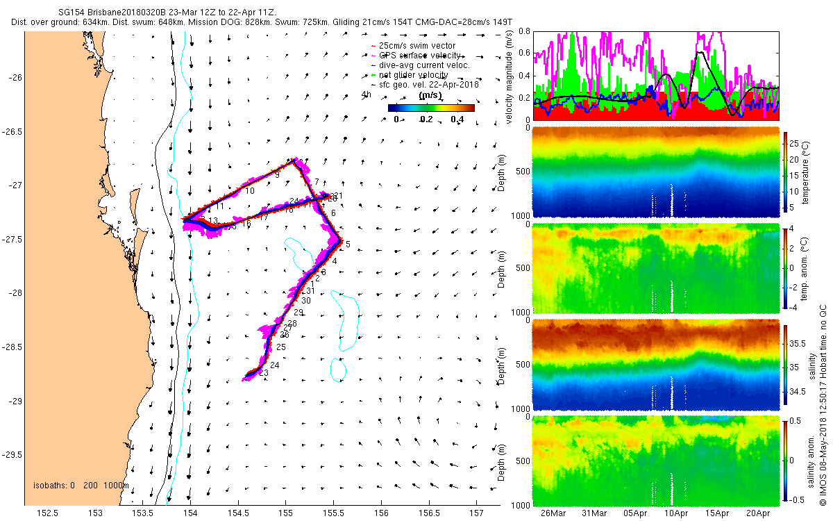Click the temperature (°C) colorbar
Image resolution: width=833 pixels, height=521 pixels.
pyautogui.click(x=786, y=172)
